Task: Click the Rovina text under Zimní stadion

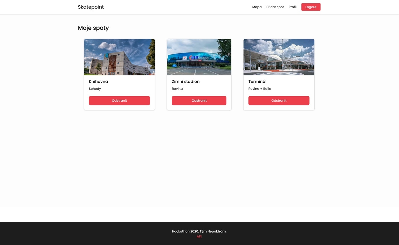Action: click(177, 89)
